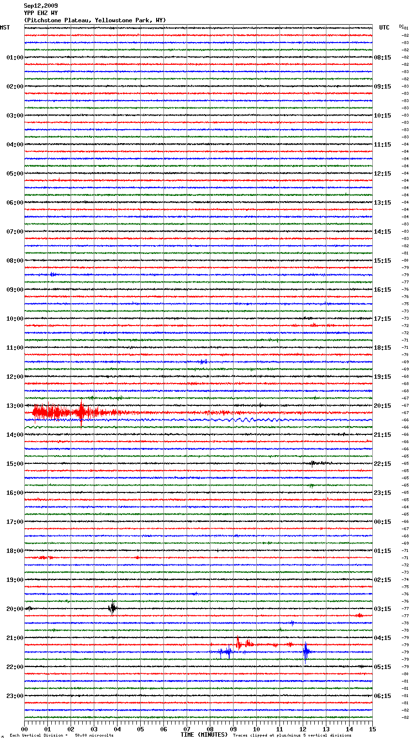Click the black seismic burst on the 20:00 trace

click(112, 608)
